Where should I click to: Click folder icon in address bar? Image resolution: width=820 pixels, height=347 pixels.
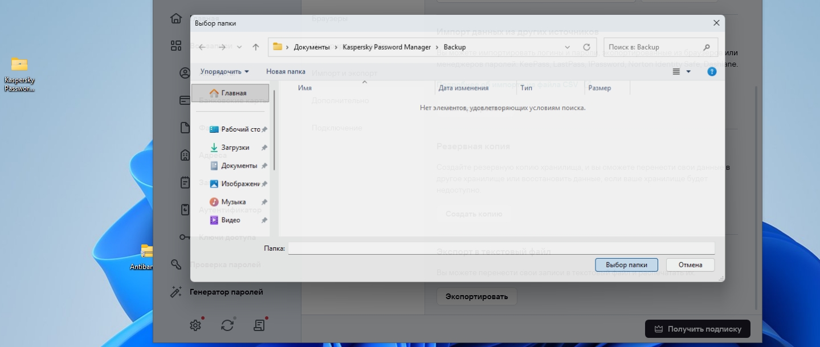pos(278,47)
